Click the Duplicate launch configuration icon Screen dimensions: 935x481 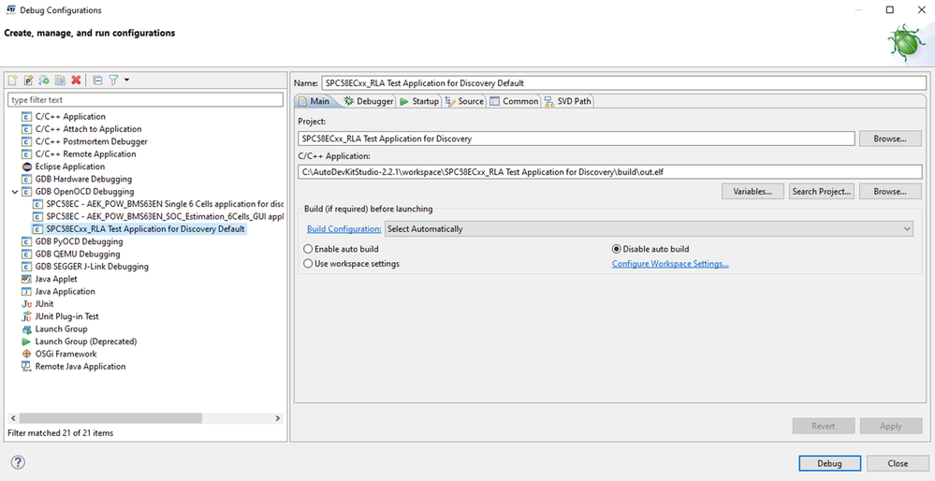(60, 80)
